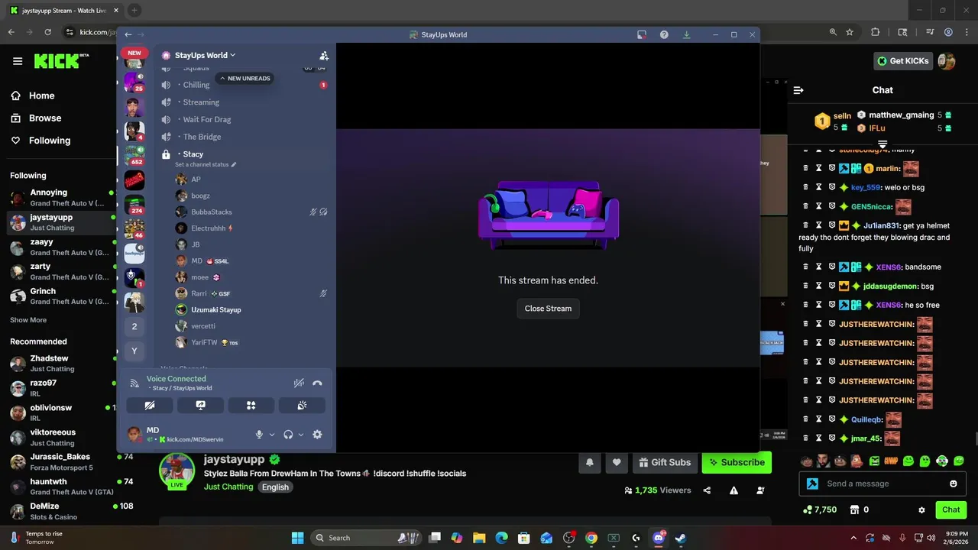Jump to NEW UNREADS in channel list

[x=244, y=78]
